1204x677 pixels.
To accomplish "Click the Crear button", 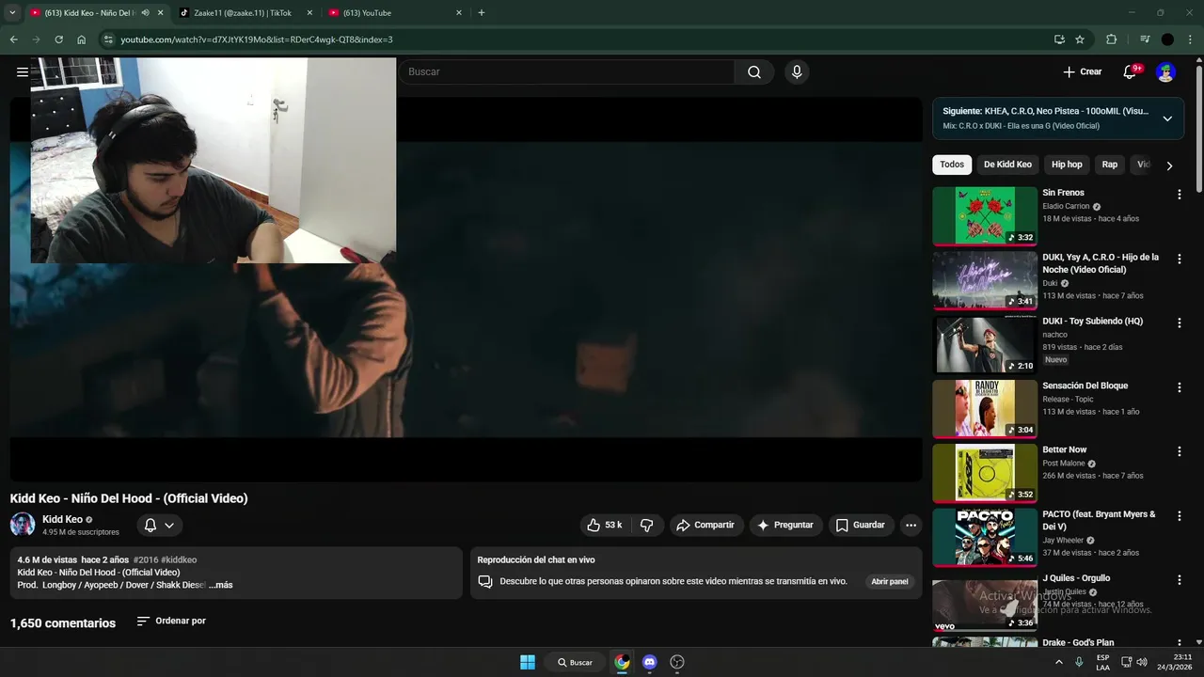I will coord(1082,71).
